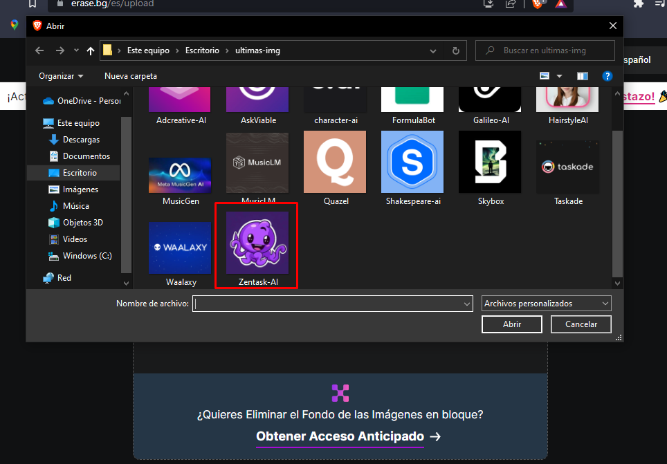
Task: Select Red network in the sidebar
Action: coord(57,278)
